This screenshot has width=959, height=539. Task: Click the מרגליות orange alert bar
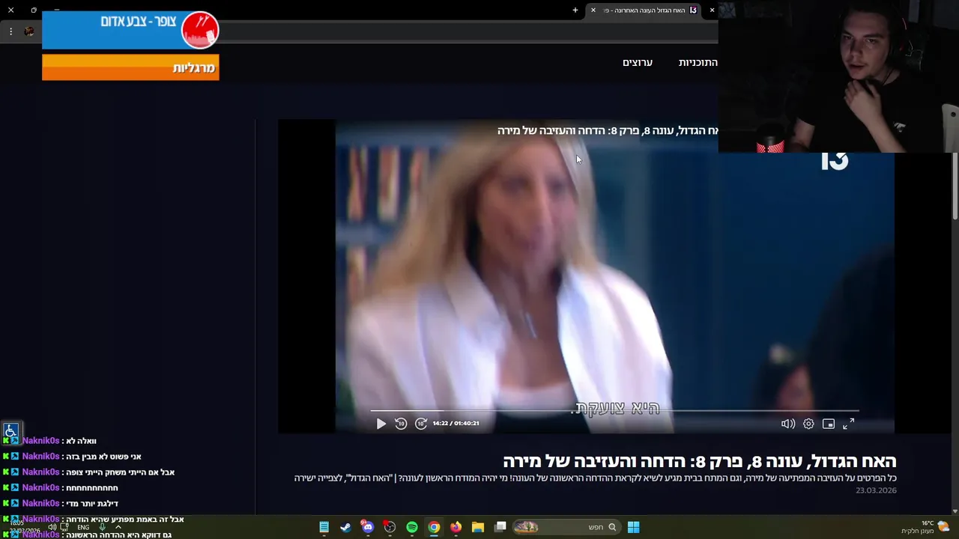130,67
